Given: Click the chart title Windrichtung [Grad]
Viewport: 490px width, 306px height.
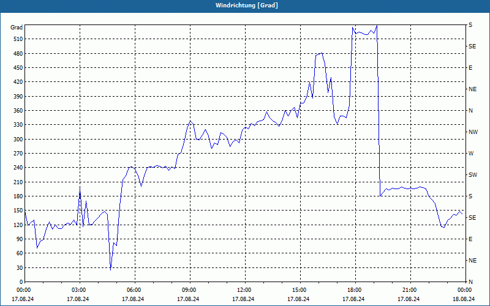Looking at the screenshot, I should click(247, 6).
